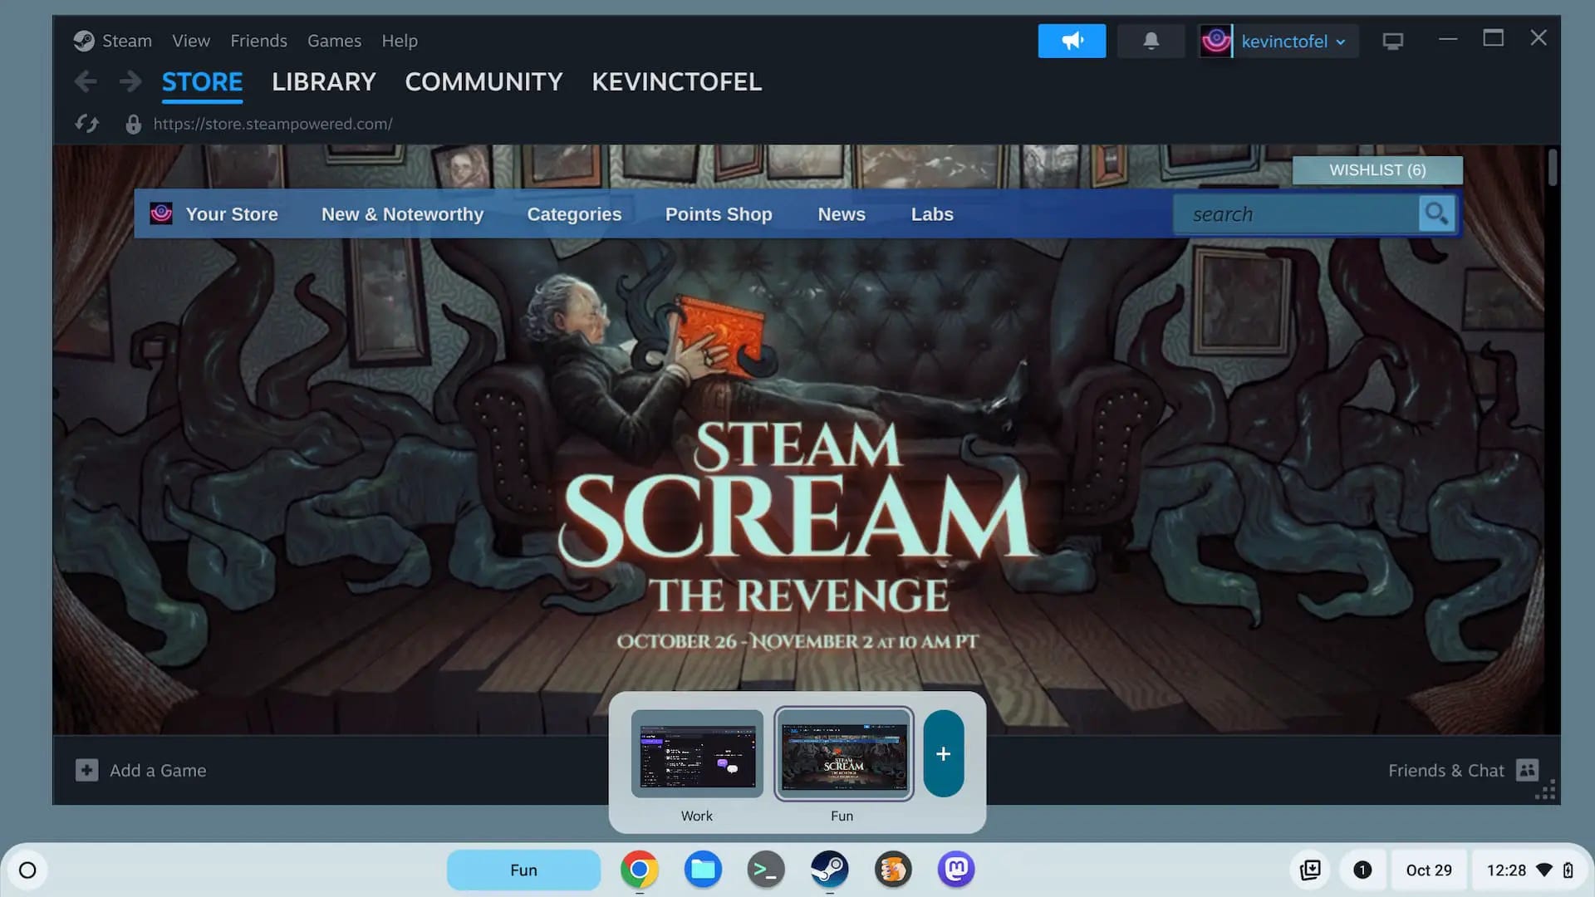1595x897 pixels.
Task: Click the padlock security icon
Action: click(133, 124)
